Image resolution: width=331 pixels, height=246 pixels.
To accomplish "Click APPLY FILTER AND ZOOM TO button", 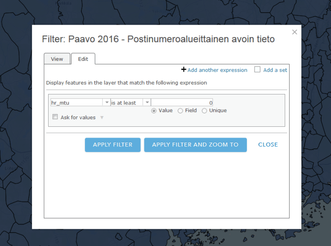I will (x=195, y=145).
